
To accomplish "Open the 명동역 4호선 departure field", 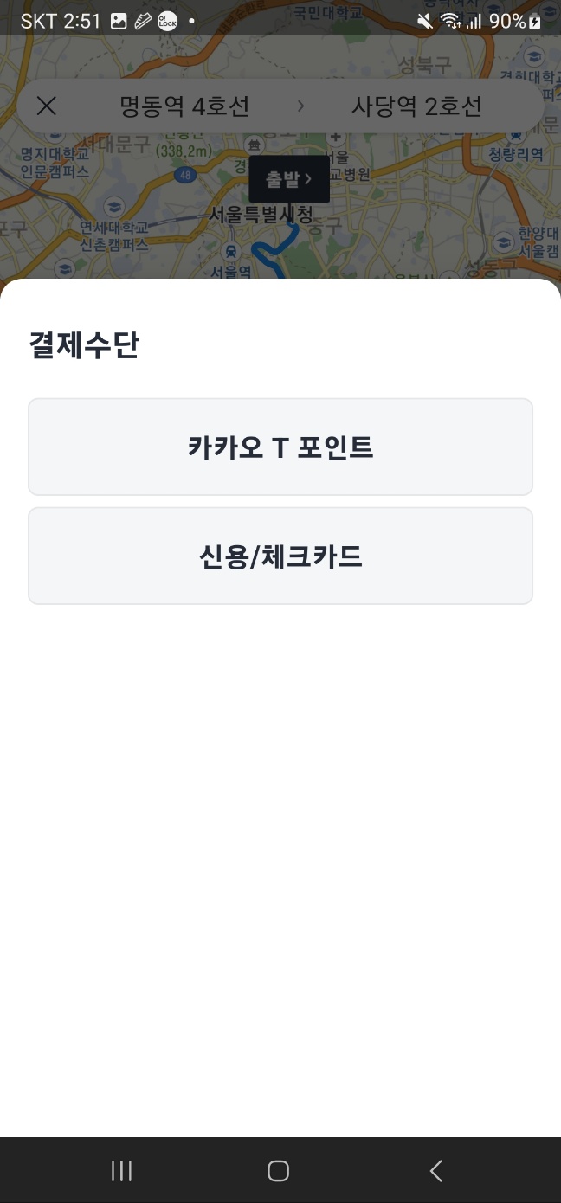I will tap(184, 106).
